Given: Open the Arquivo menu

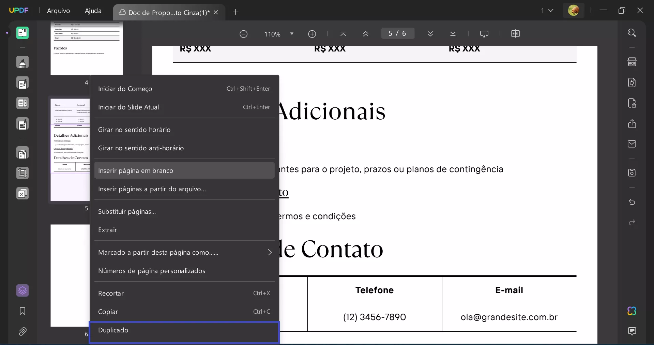Looking at the screenshot, I should pos(58,11).
